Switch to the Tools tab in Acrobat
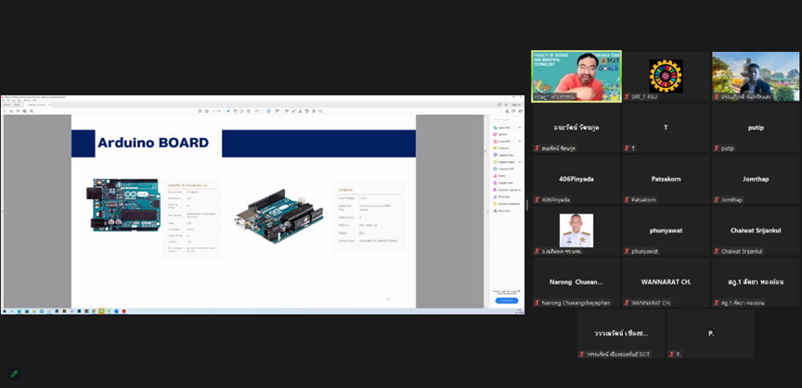This screenshot has width=802, height=388. click(x=17, y=105)
